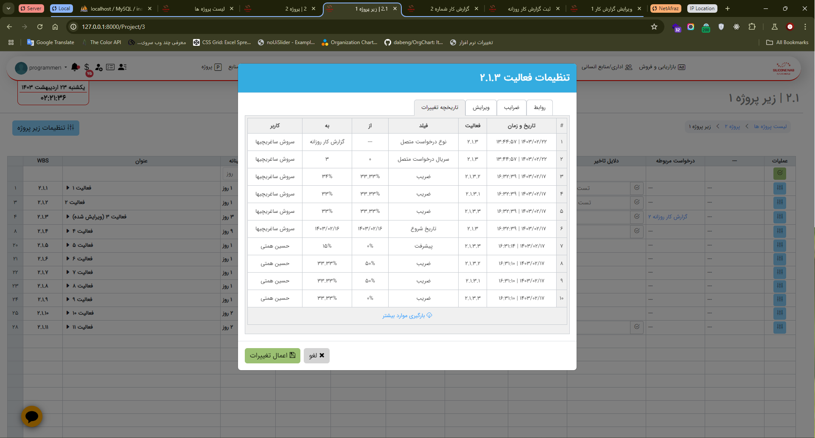Expand the tree arrow for فعالیت 5

click(68, 245)
